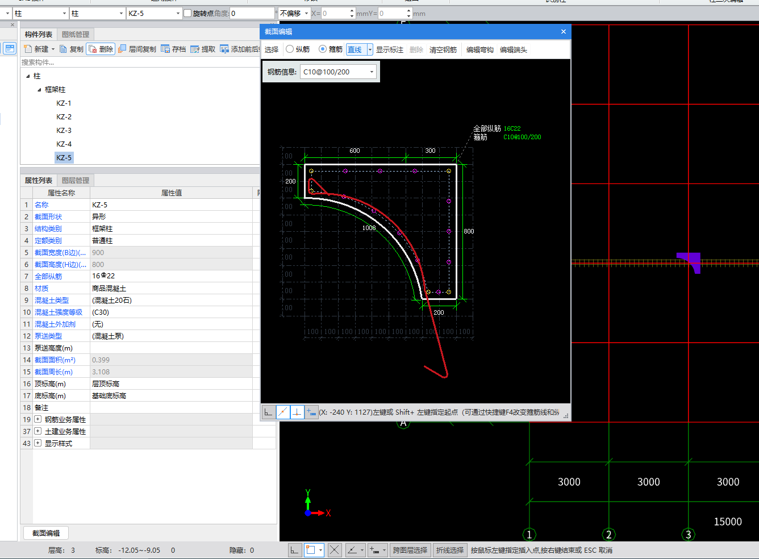The width and height of the screenshot is (759, 559).
Task: Click axis bubble 2 in the drawing area
Action: [609, 535]
